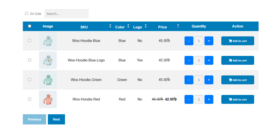This screenshot has width=271, height=132.
Task: Add Woo-Hoodie-Red to cart
Action: point(238,99)
